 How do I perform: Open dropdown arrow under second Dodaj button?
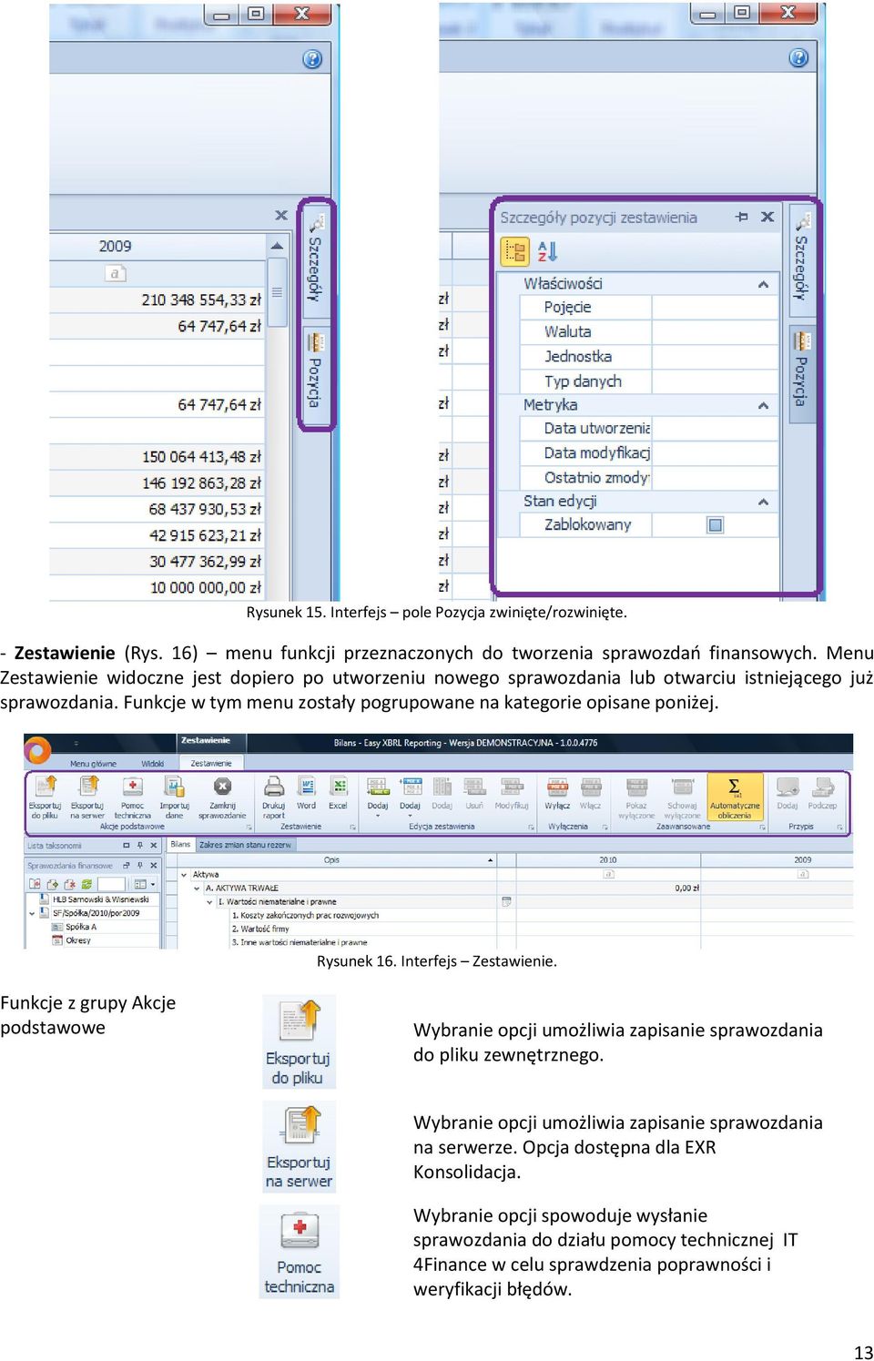click(410, 816)
